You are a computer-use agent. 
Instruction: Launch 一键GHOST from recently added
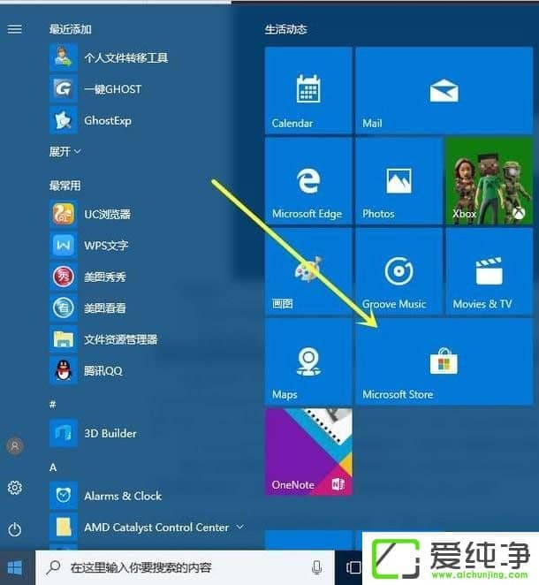click(95, 88)
